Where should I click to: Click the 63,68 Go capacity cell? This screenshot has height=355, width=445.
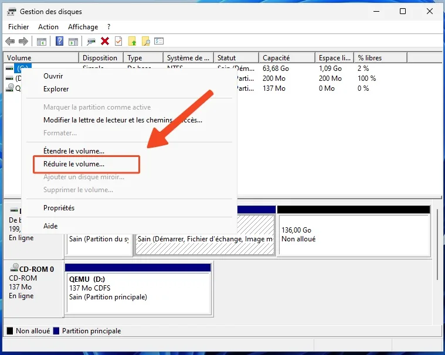tap(276, 69)
